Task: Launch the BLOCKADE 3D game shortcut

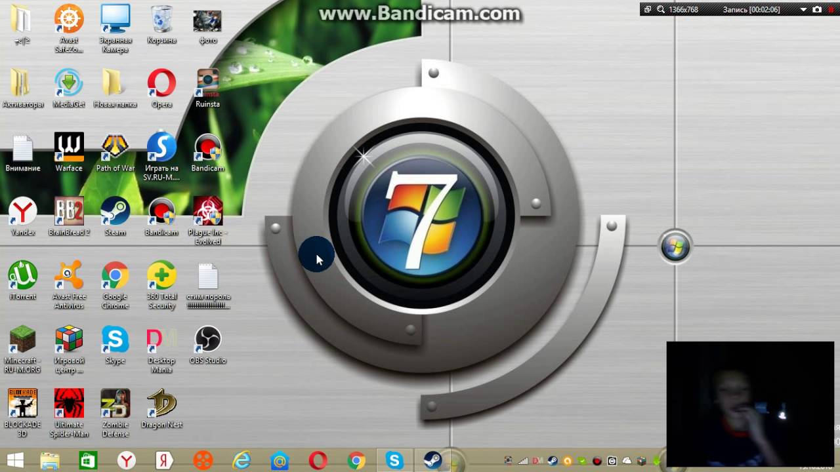Action: (23, 414)
